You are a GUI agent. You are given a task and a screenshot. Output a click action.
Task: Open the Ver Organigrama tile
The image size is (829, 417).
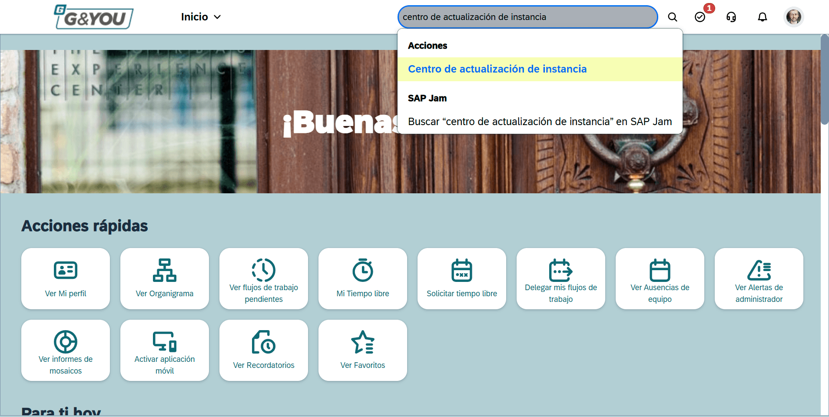coord(165,278)
